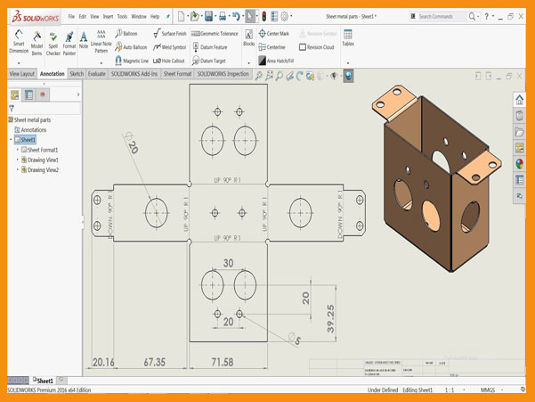The height and width of the screenshot is (402, 535).
Task: Select Sheet metal parts root item
Action: 29,119
